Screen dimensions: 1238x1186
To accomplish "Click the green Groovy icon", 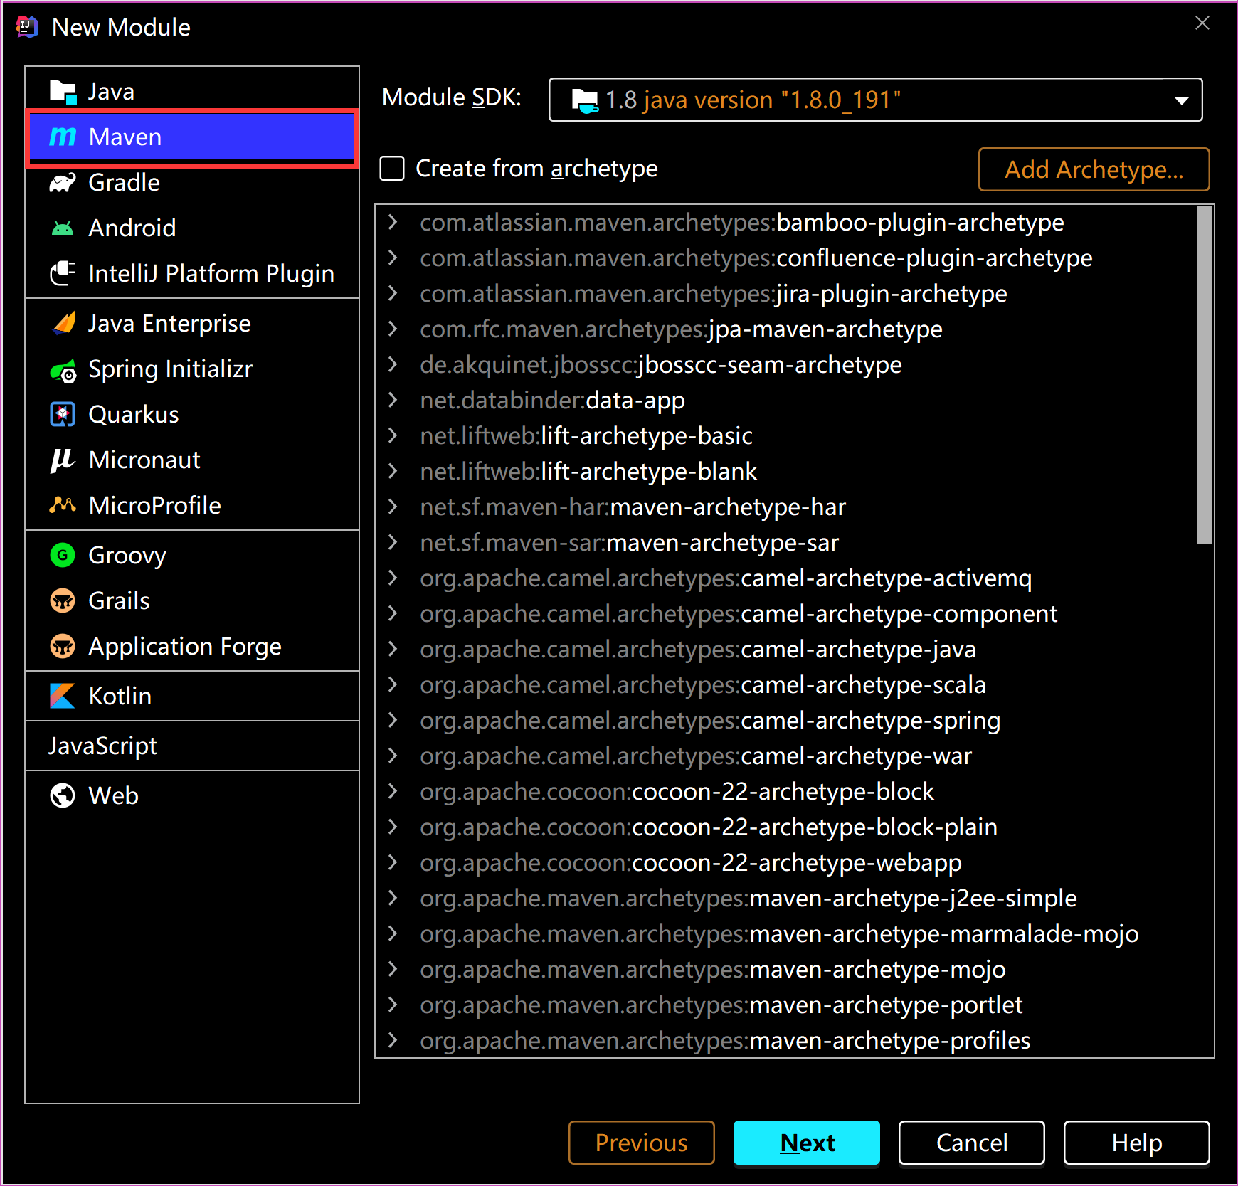I will pyautogui.click(x=63, y=555).
